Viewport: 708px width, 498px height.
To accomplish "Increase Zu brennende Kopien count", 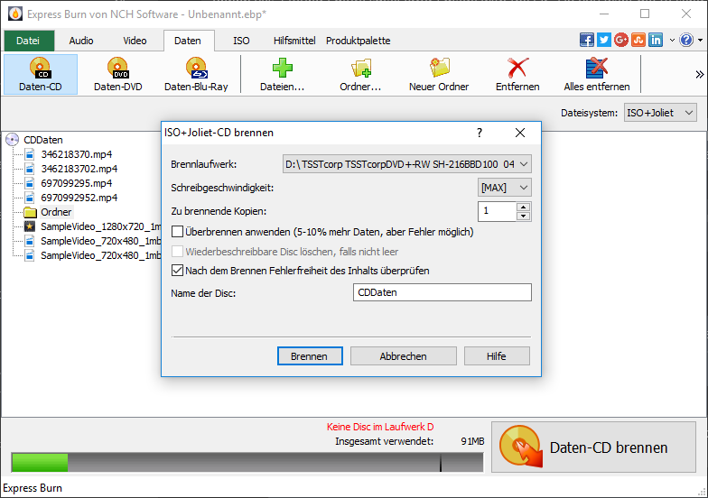I will (524, 207).
